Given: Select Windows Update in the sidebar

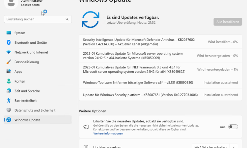Looking at the screenshot, I should pyautogui.click(x=38, y=120).
